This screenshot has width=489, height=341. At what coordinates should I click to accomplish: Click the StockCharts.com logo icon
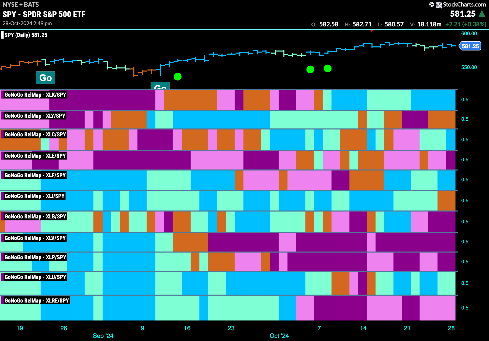tap(439, 5)
